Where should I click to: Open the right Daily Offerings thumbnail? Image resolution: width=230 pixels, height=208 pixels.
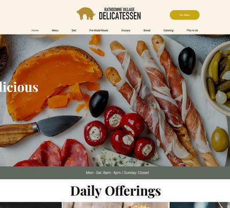point(200,205)
